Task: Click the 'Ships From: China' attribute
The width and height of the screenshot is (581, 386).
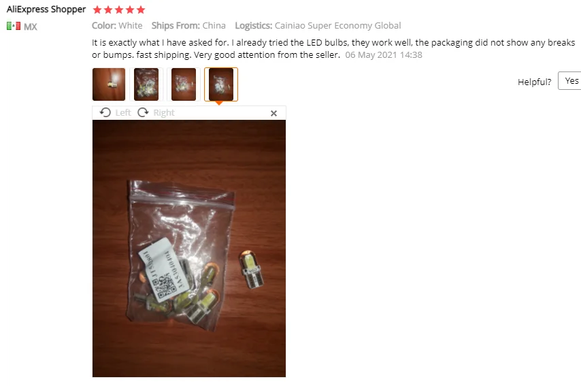Action: (x=188, y=26)
